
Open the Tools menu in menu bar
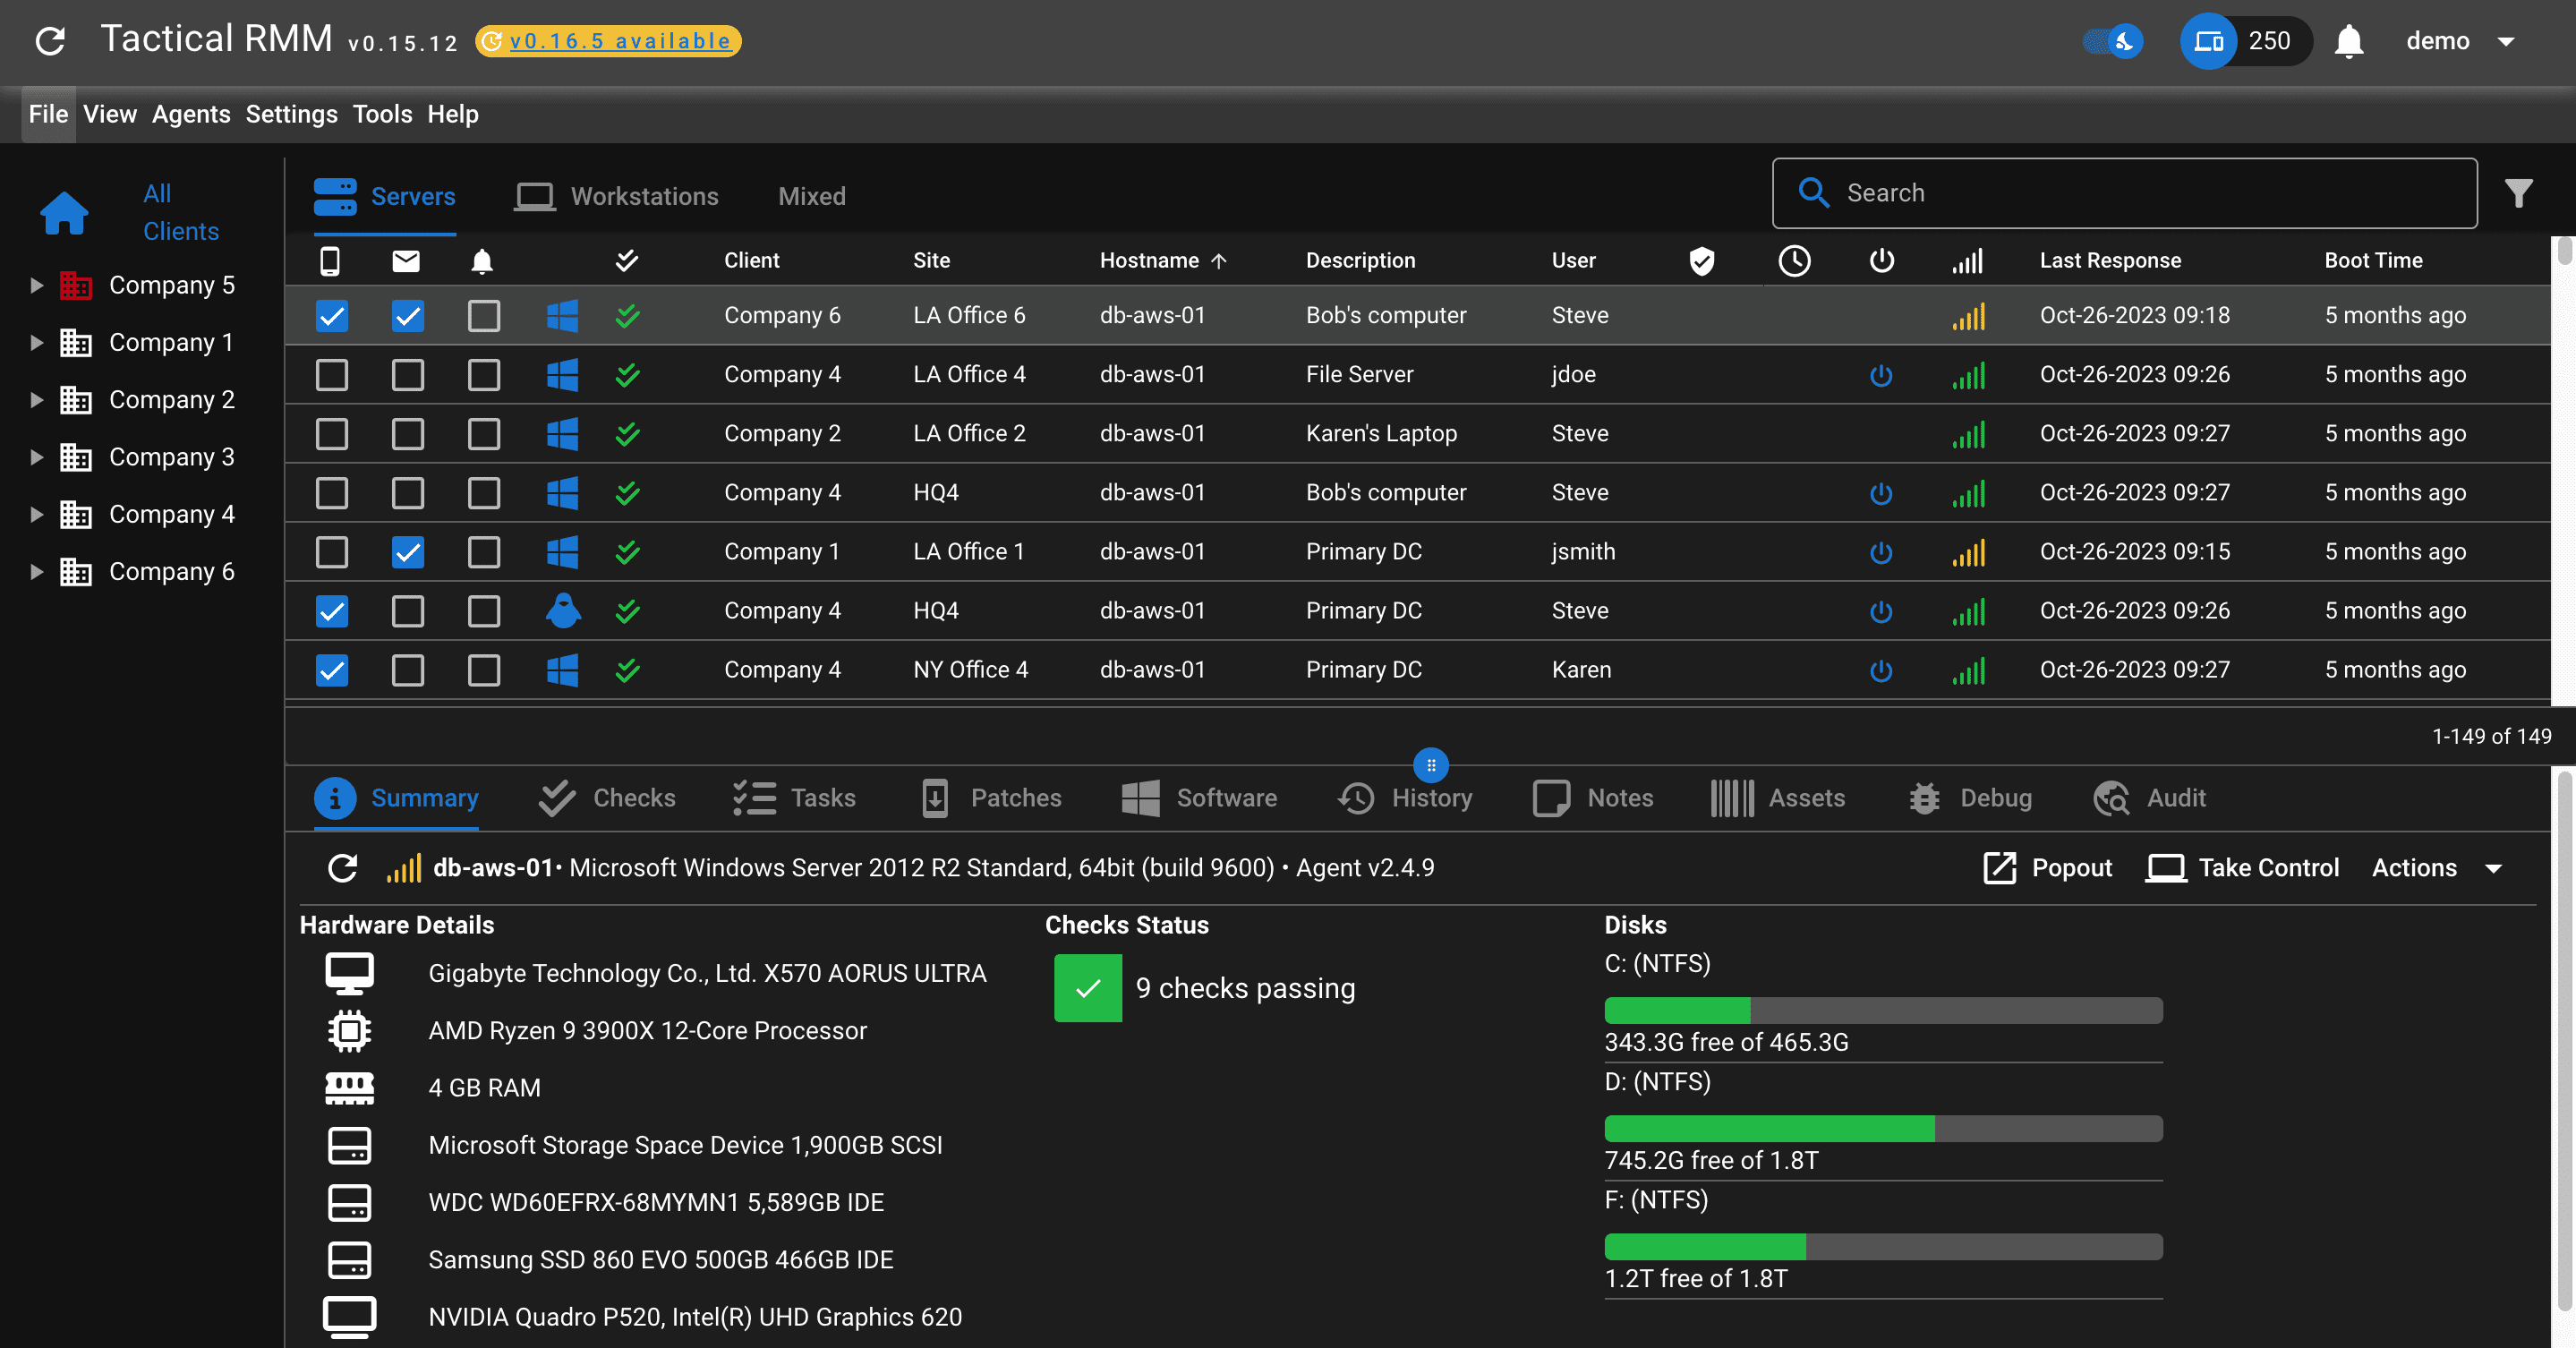(381, 115)
